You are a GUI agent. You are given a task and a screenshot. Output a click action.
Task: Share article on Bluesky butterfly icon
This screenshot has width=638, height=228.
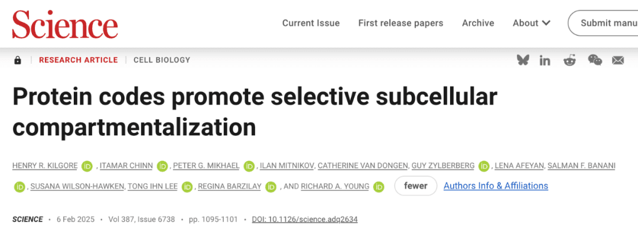click(x=523, y=60)
